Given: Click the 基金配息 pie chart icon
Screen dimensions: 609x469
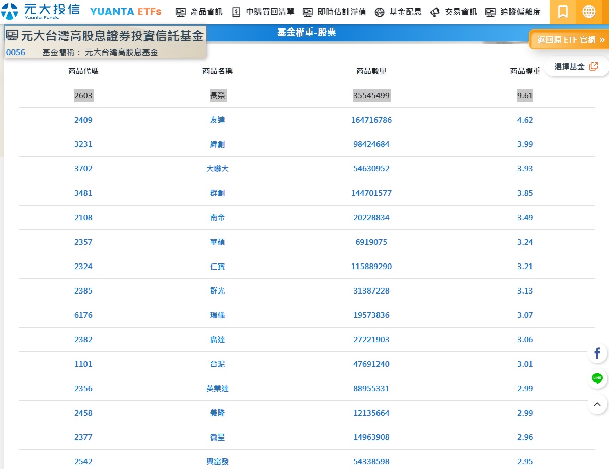Looking at the screenshot, I should [379, 12].
